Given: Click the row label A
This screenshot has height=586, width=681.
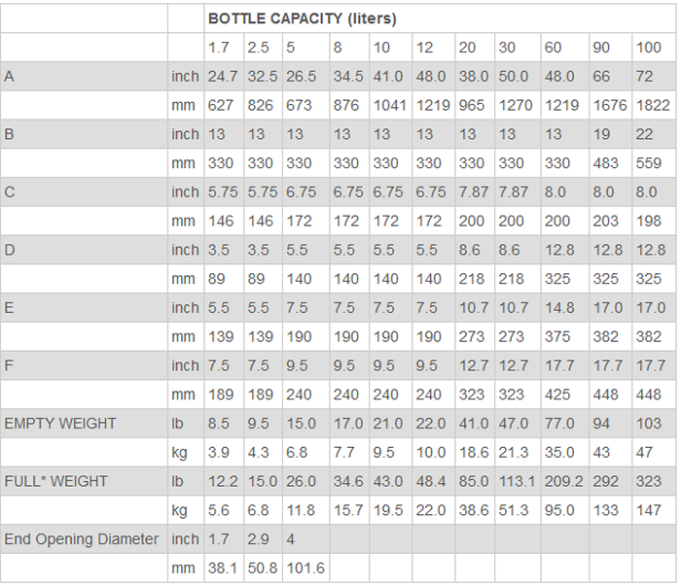Looking at the screenshot, I should [10, 76].
